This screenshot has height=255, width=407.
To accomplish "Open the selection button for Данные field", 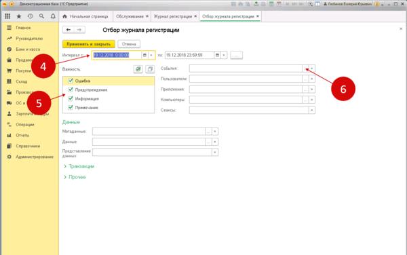I will [208, 142].
